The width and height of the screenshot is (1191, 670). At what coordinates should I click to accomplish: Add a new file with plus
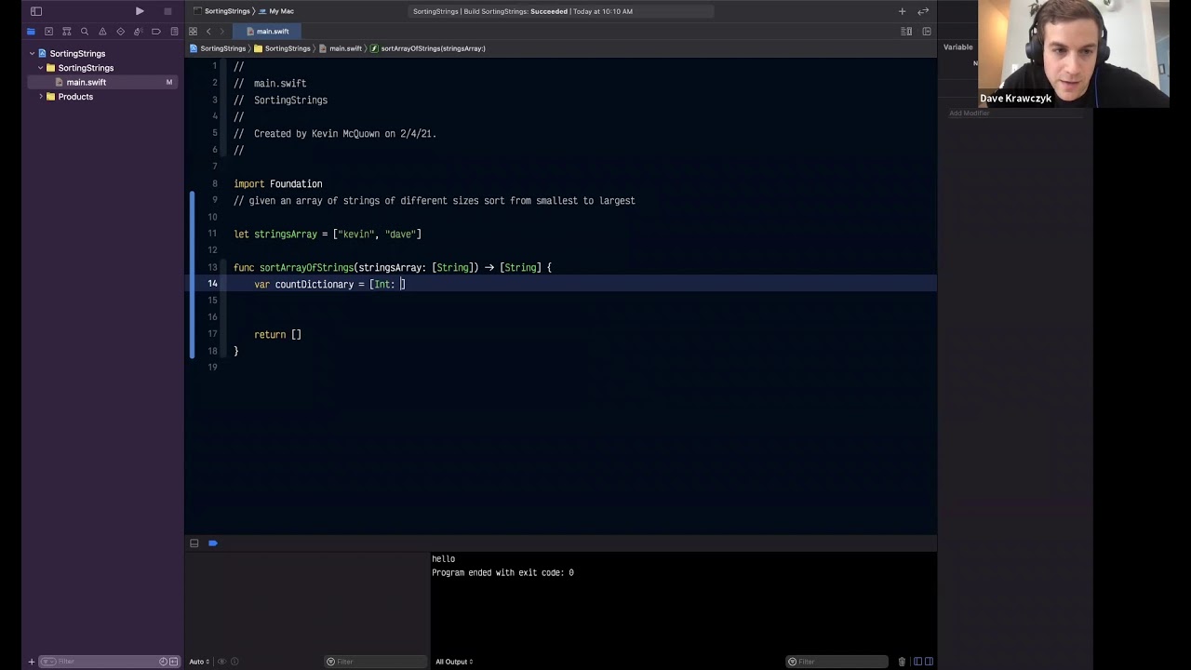[x=31, y=662]
